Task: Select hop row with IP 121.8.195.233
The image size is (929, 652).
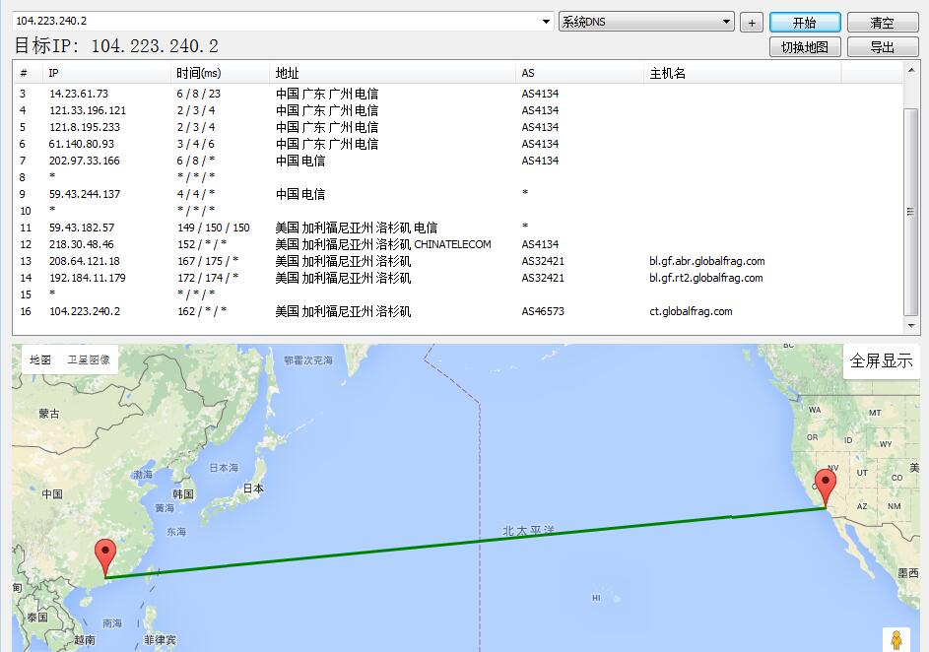Action: [457, 127]
